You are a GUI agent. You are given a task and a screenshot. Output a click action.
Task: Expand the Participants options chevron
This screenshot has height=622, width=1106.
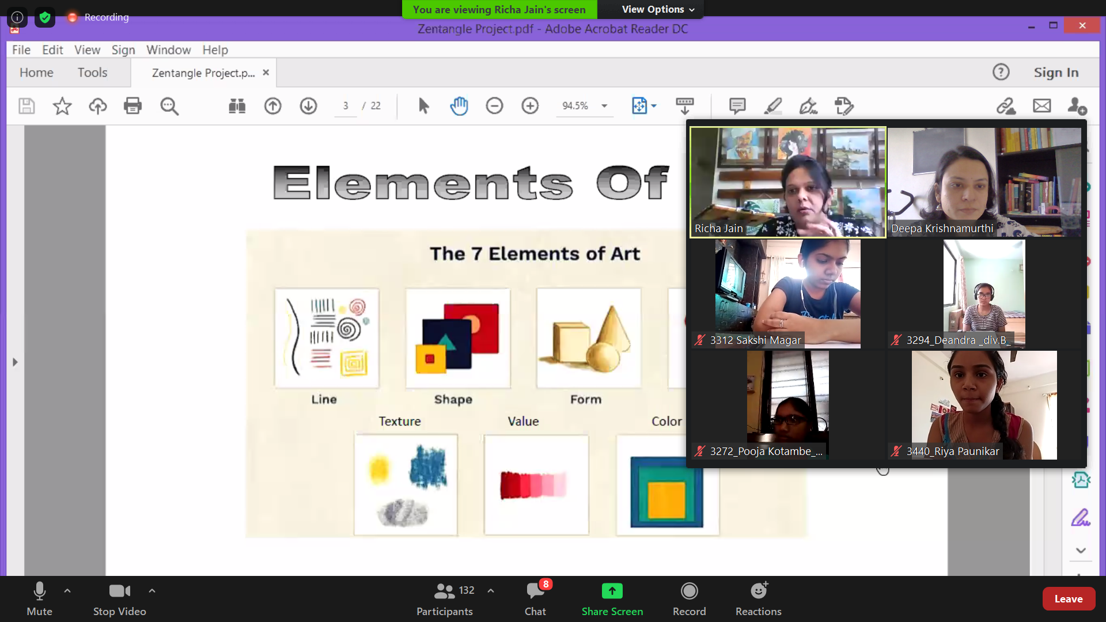click(491, 591)
